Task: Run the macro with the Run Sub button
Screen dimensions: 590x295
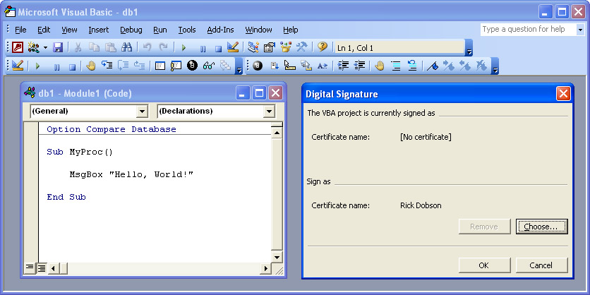Action: click(x=183, y=47)
